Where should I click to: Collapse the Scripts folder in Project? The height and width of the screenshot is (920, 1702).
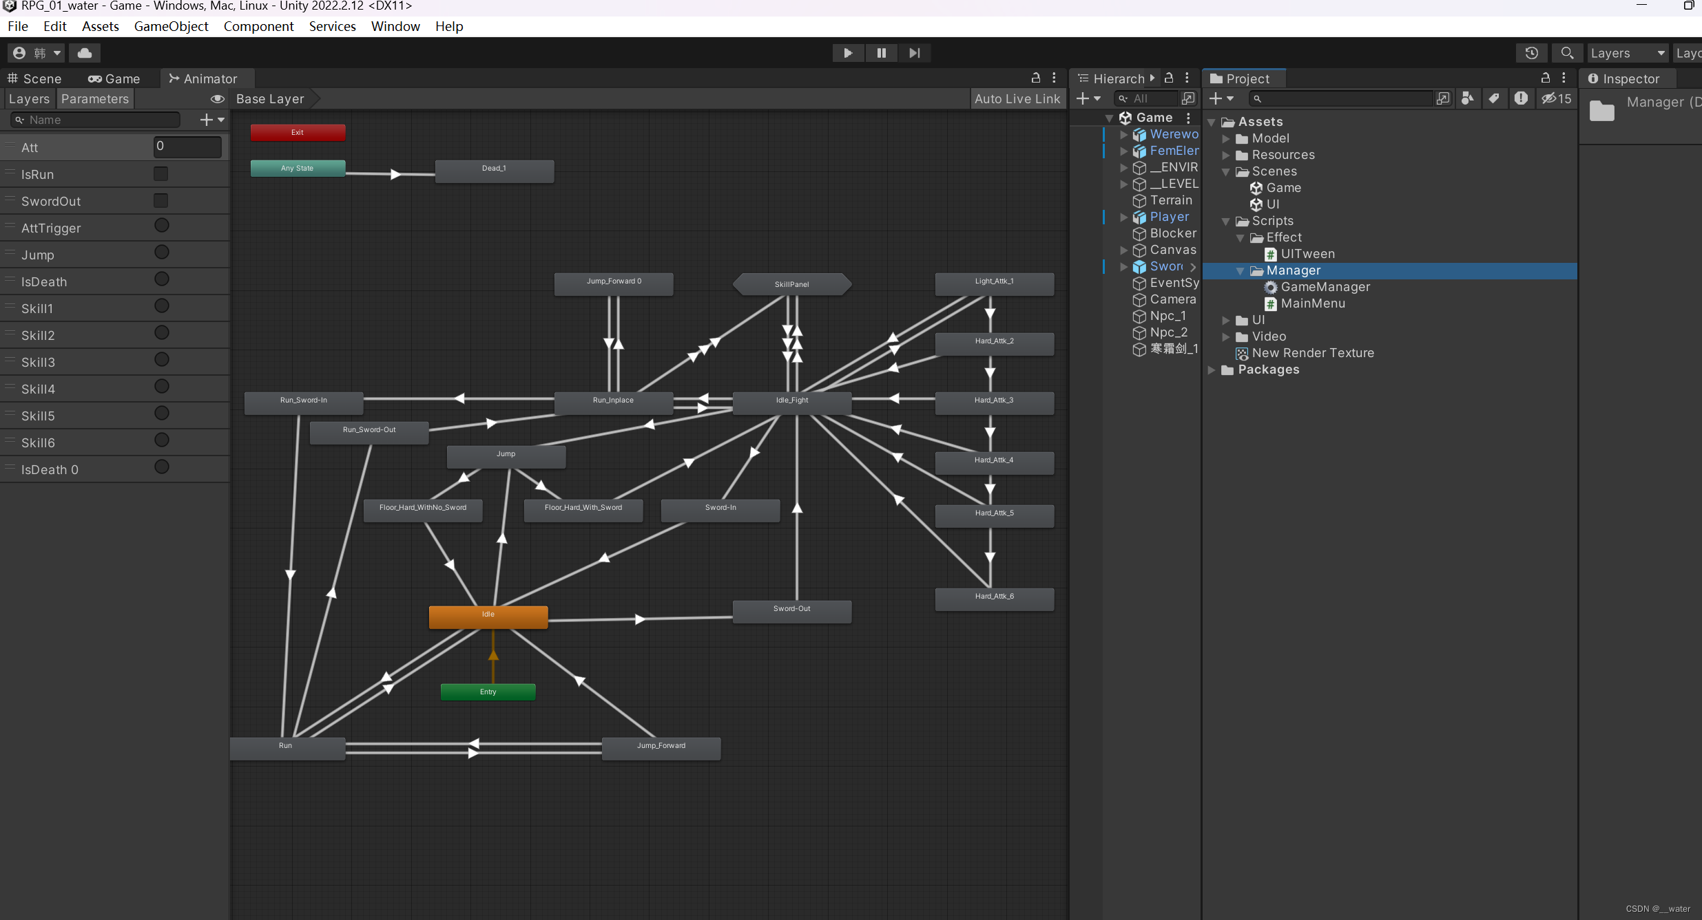[x=1225, y=221]
